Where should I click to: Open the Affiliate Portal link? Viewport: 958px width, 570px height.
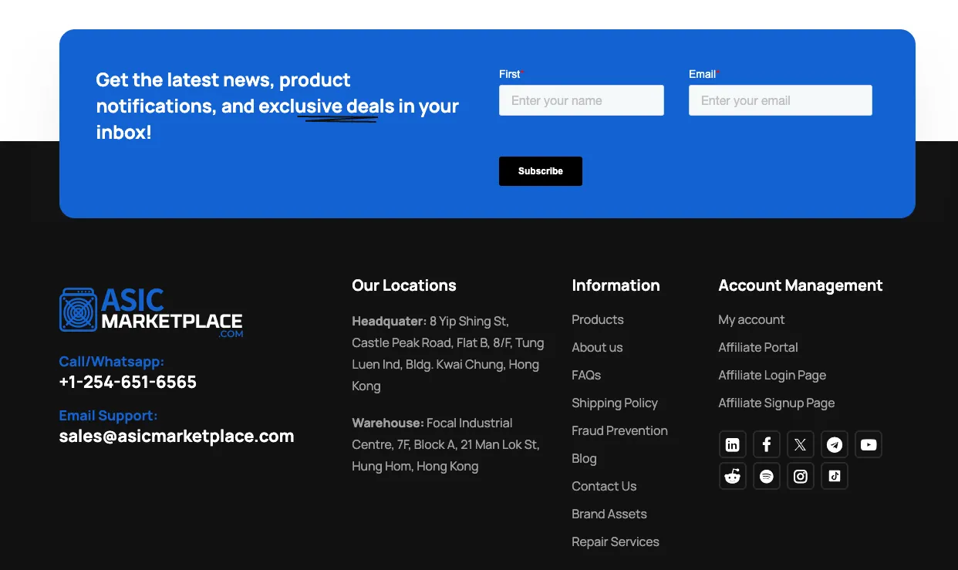click(x=758, y=347)
